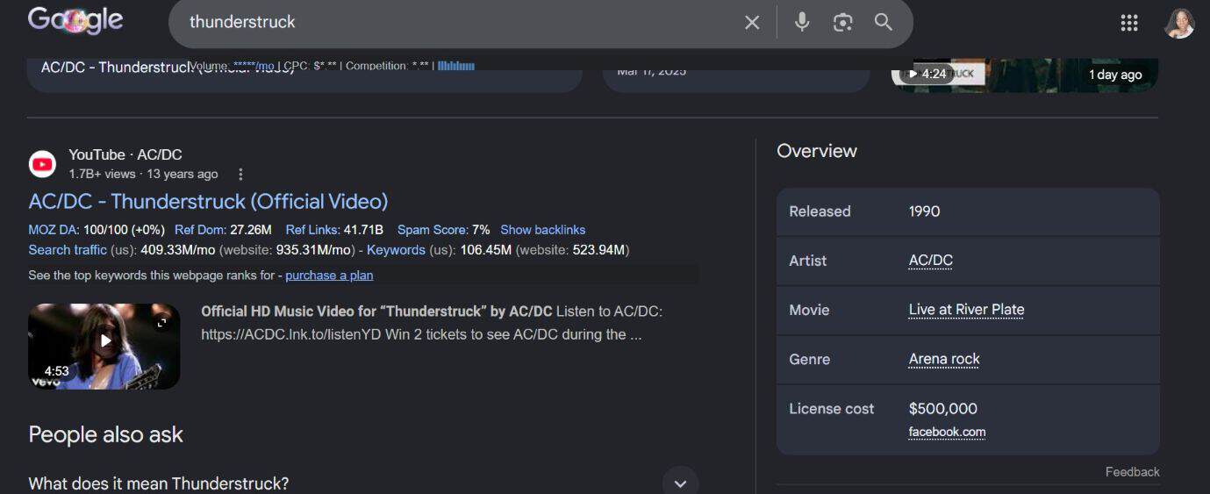Click the License cost label

[x=832, y=409]
